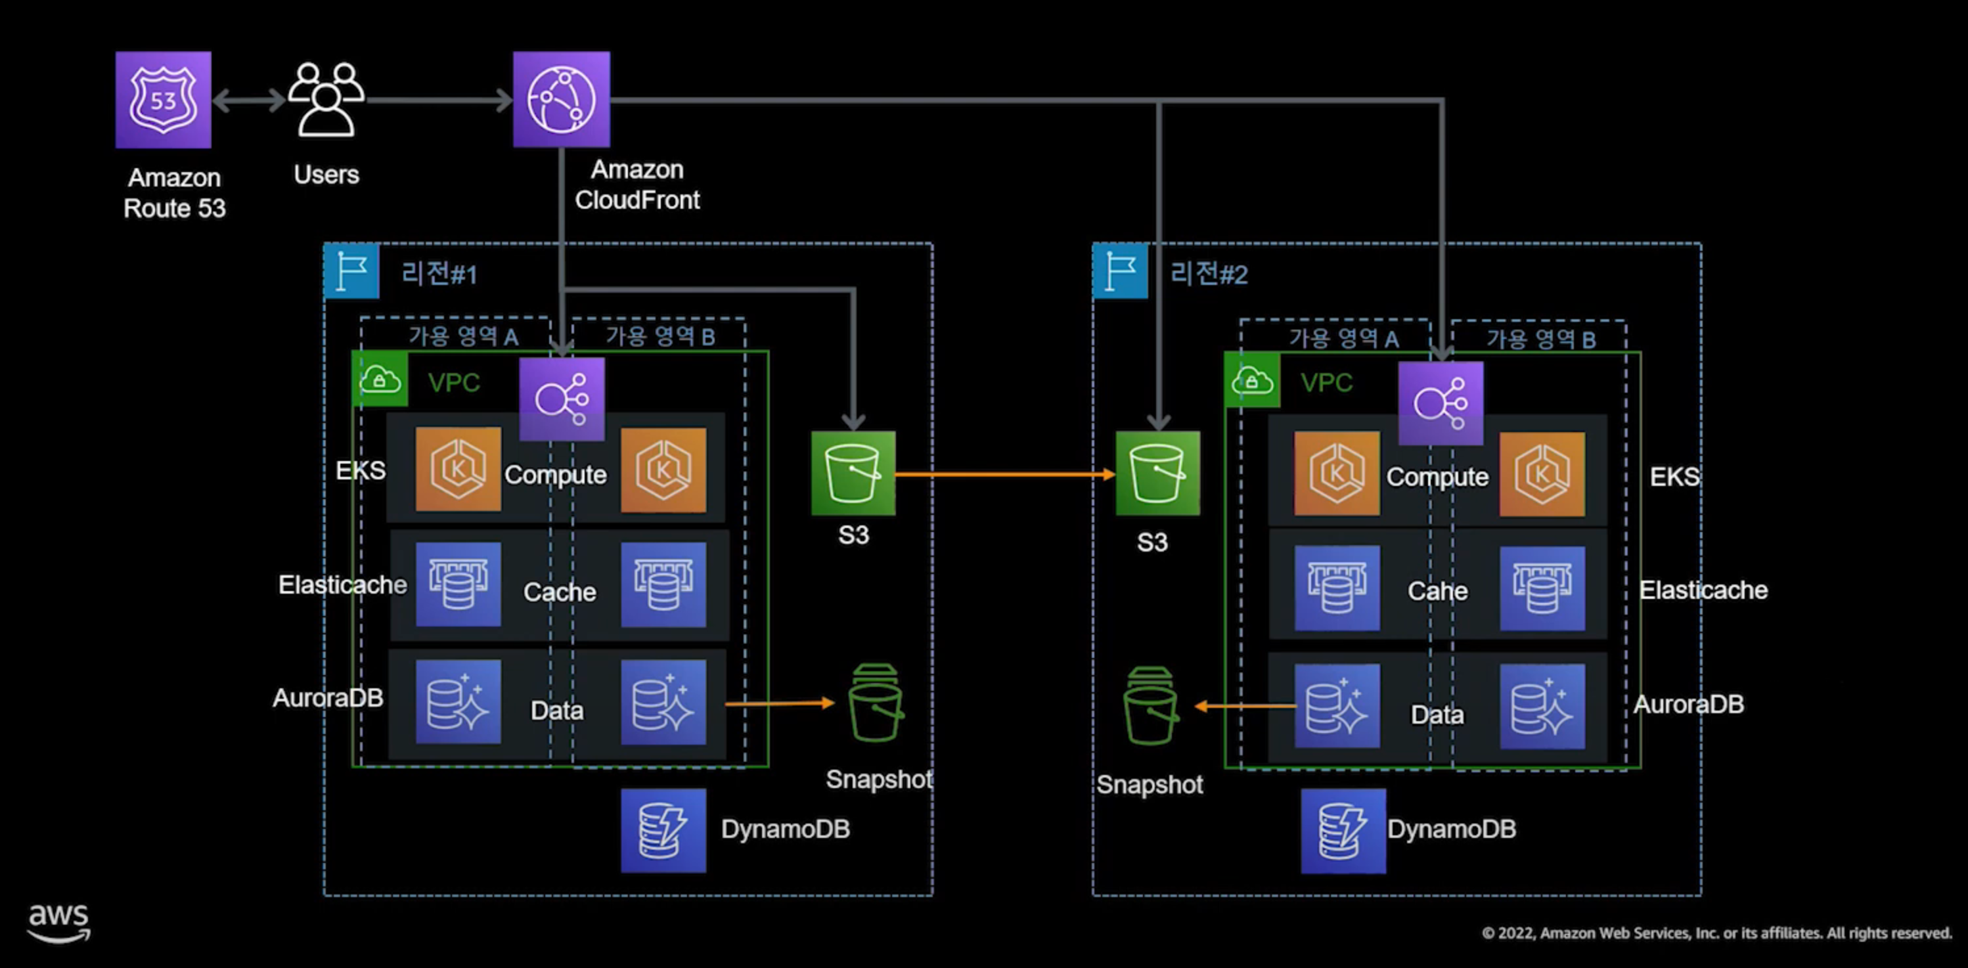Click Region #2 ElastiCache icon in zone A
This screenshot has height=968, width=1968.
pos(1337,588)
